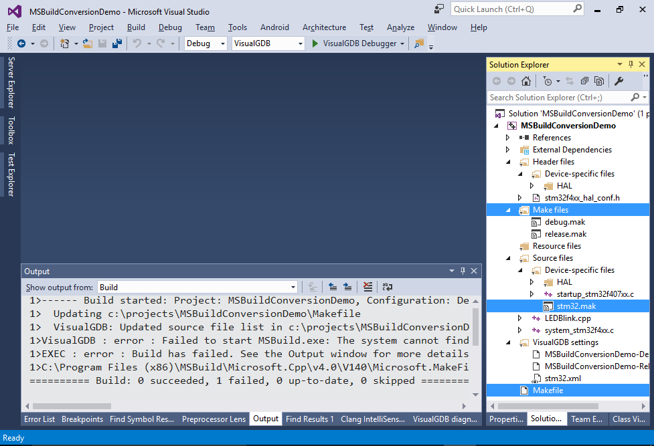Image resolution: width=654 pixels, height=446 pixels.
Task: Click the Navigate Backward toolbar arrow
Action: (21, 43)
